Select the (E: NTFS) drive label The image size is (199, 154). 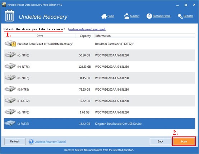(23, 90)
